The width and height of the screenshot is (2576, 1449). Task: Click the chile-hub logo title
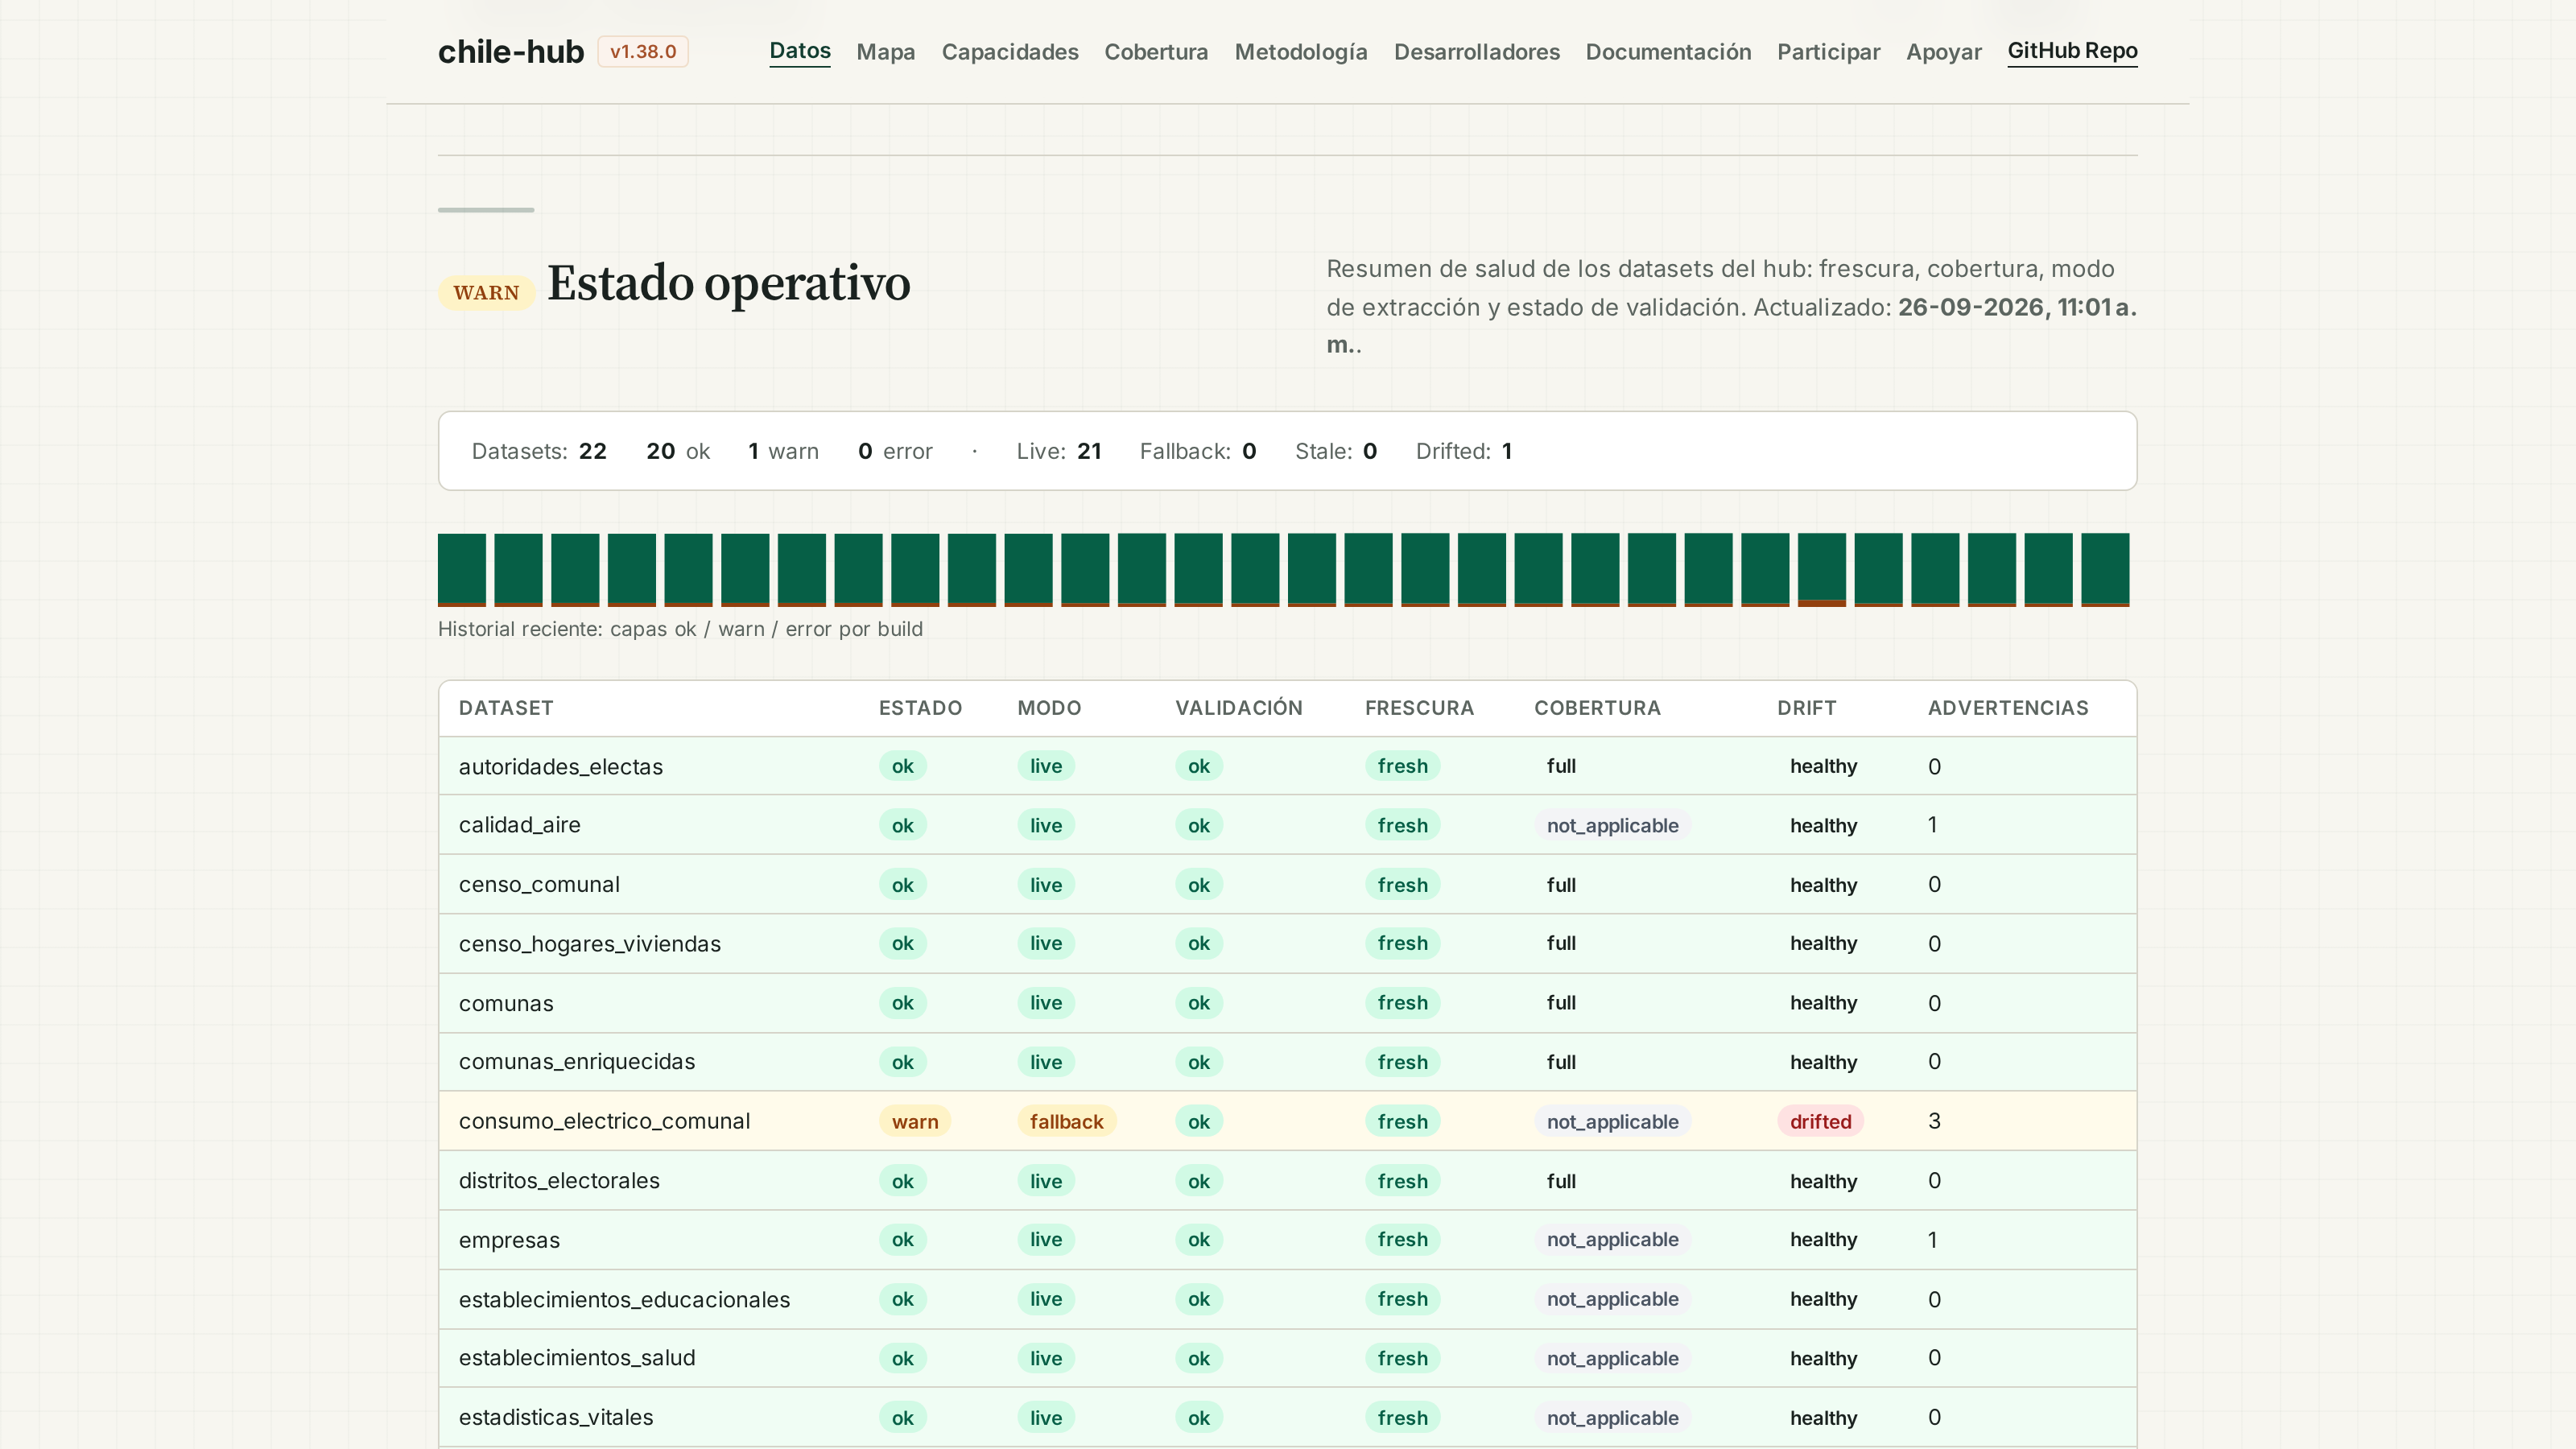[x=510, y=52]
